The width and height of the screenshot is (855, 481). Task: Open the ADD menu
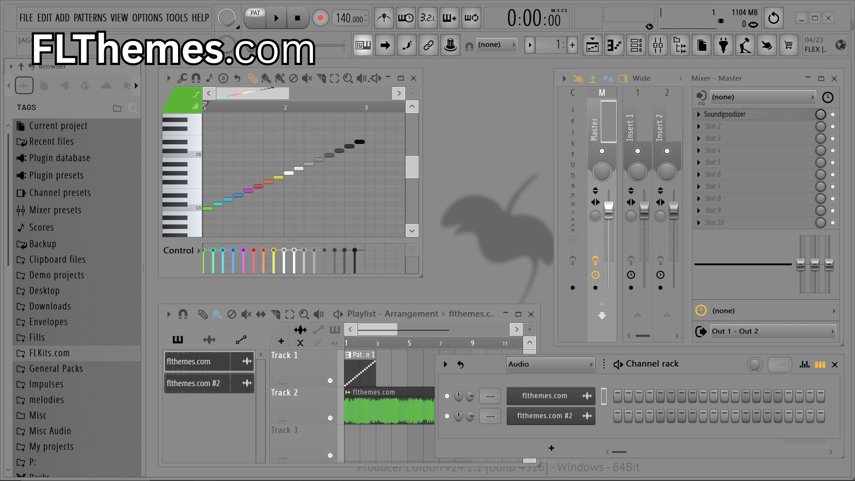tap(62, 18)
